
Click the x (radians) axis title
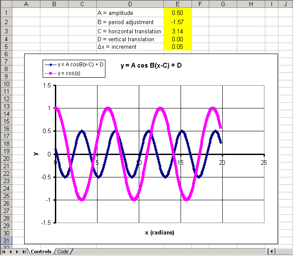click(159, 232)
